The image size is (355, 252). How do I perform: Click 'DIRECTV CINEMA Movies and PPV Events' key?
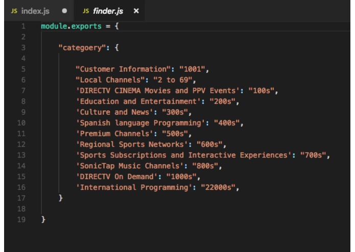tap(158, 91)
